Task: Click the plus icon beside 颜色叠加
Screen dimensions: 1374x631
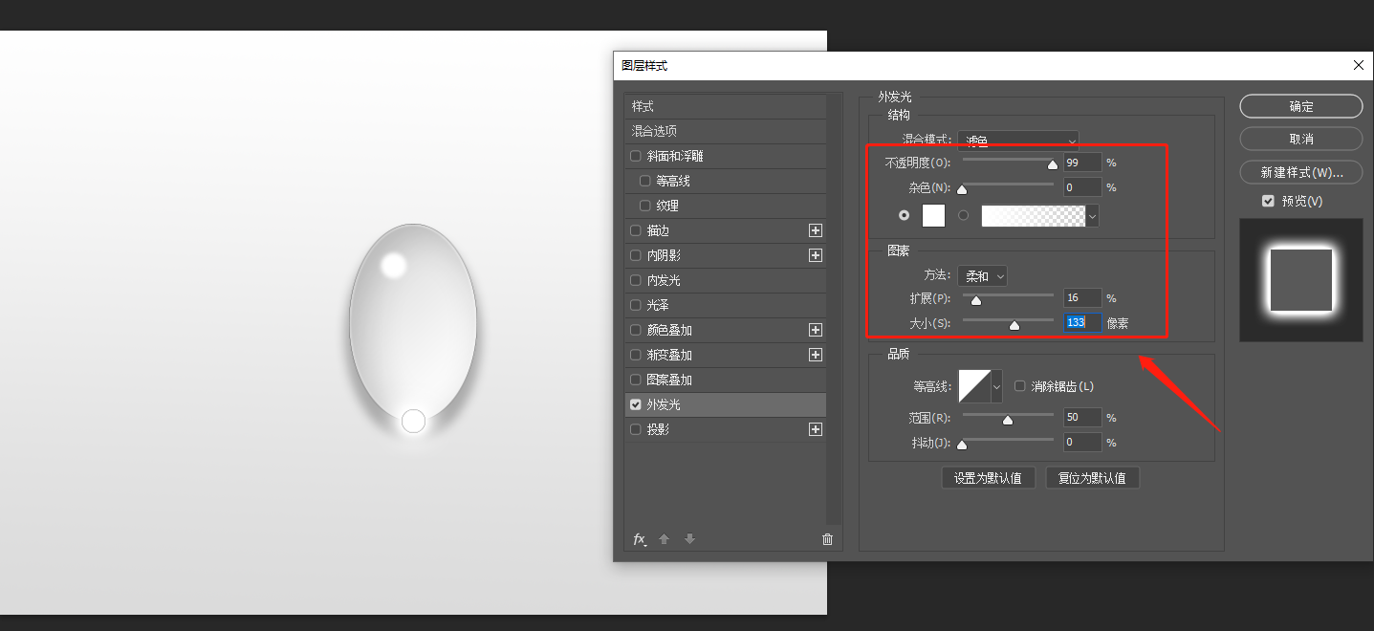Action: [816, 330]
